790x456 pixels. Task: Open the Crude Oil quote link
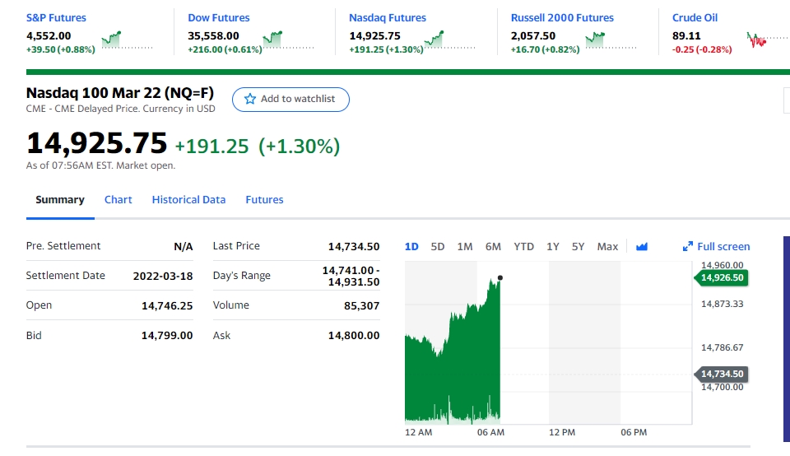[x=695, y=17]
